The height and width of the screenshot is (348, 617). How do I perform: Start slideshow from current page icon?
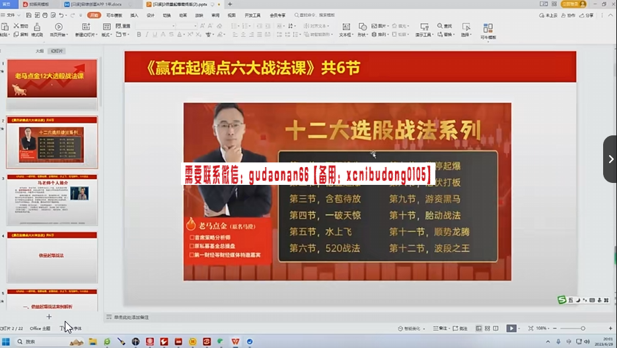59,26
